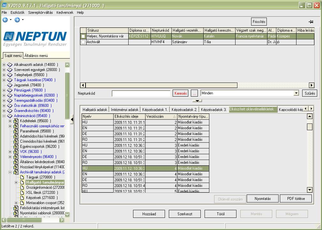322x230 pixels.
Task: Click the Adminisztráció book icon
Action: pos(10,116)
